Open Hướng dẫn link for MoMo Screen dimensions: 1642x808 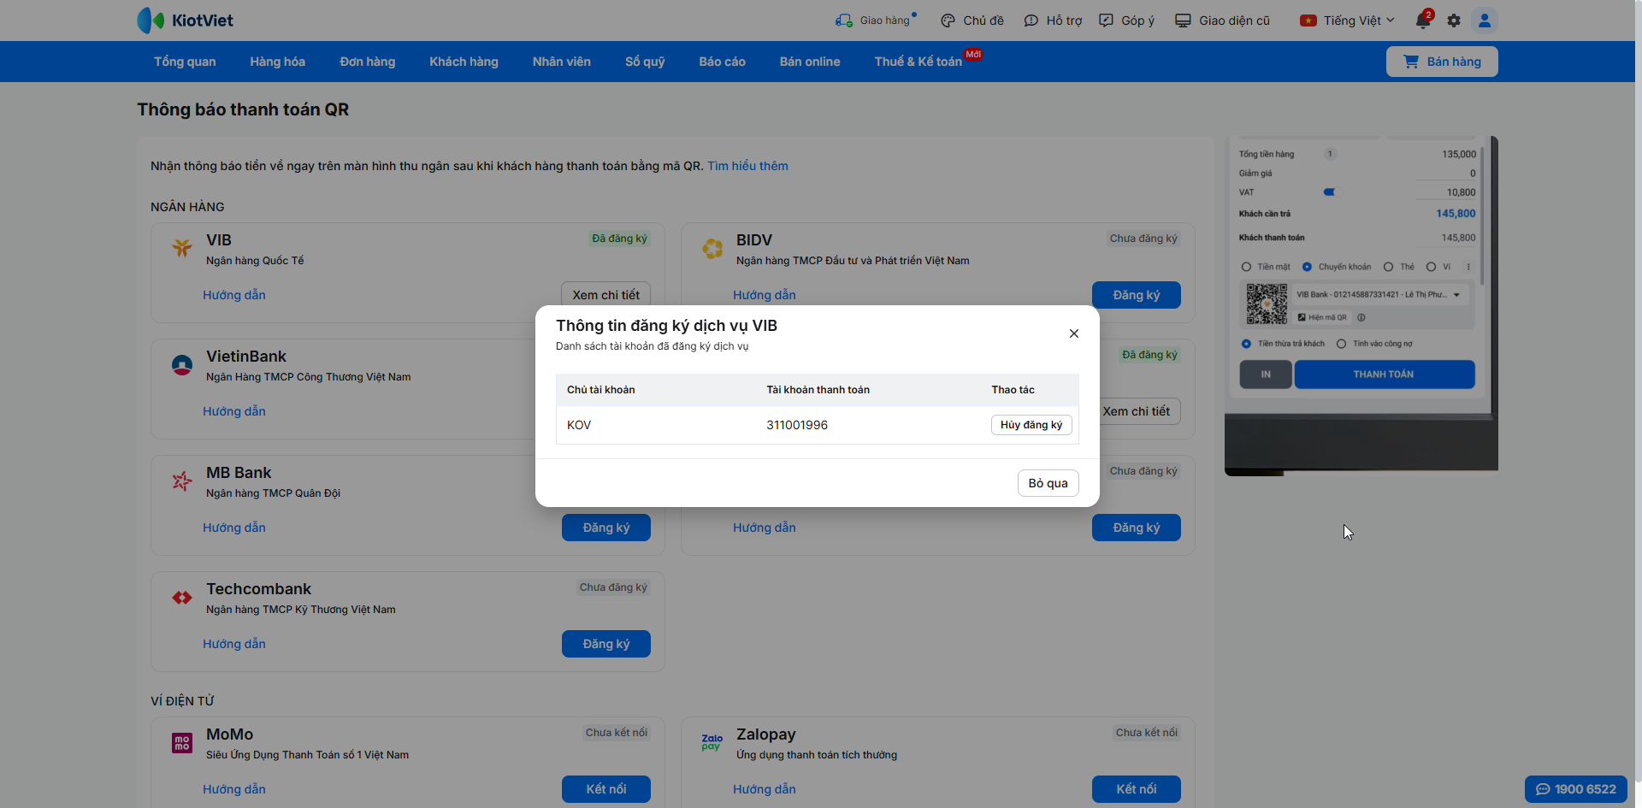click(234, 789)
